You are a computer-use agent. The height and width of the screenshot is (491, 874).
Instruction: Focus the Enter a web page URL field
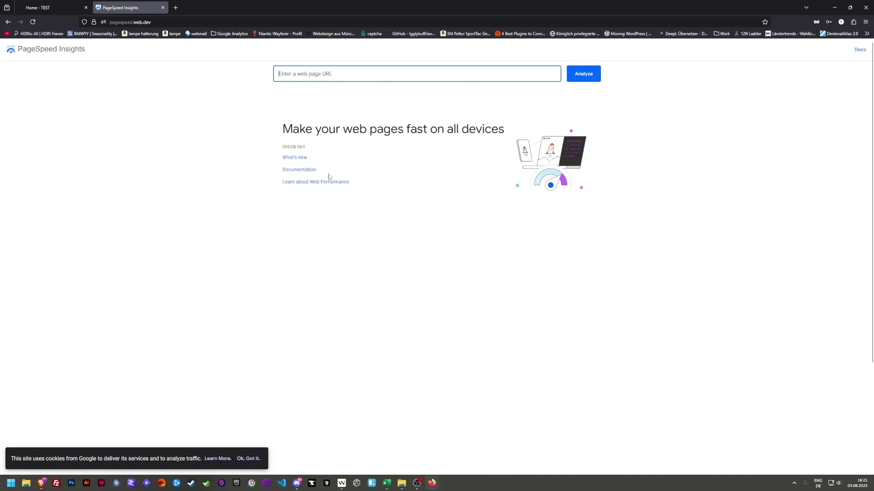417,74
